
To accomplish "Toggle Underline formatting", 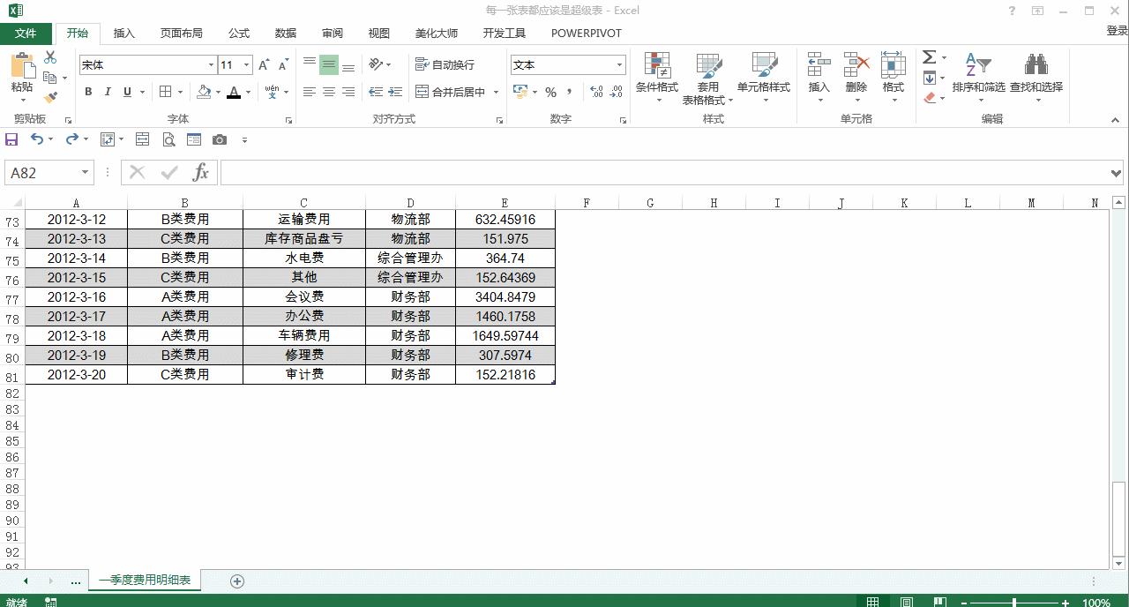I will click(127, 92).
